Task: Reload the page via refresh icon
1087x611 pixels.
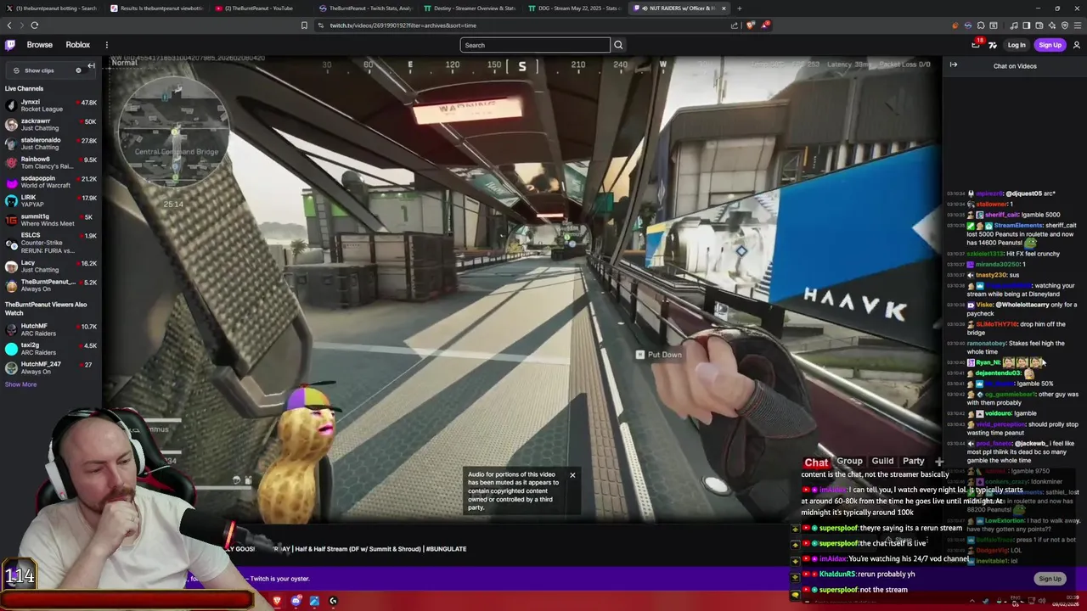Action: pyautogui.click(x=34, y=25)
